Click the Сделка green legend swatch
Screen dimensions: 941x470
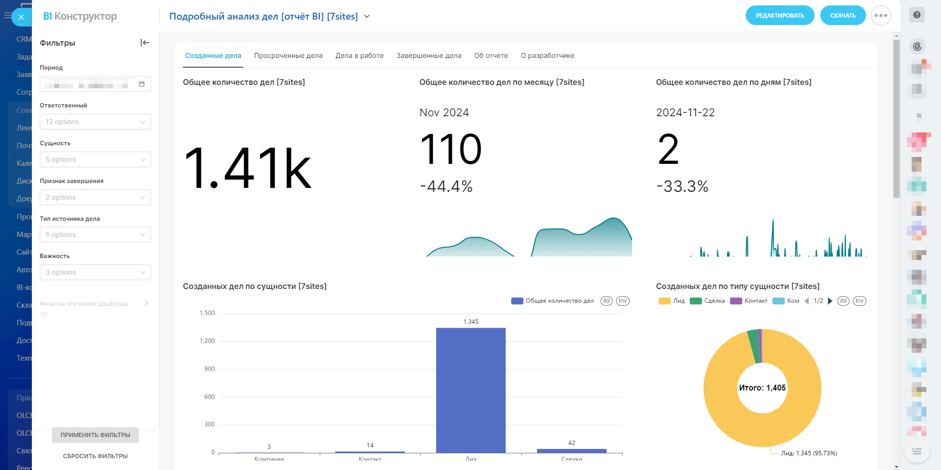point(695,301)
